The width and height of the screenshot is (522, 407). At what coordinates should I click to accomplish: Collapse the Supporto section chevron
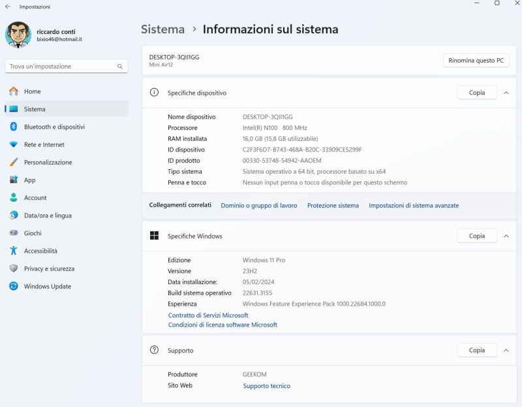coord(506,350)
